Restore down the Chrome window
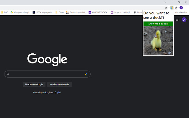This screenshot has width=189, height=118. click(179, 2)
